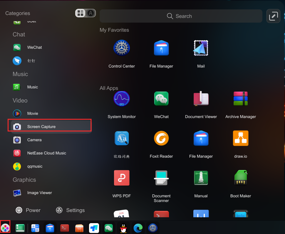Open Control Center from the dock

(153, 228)
